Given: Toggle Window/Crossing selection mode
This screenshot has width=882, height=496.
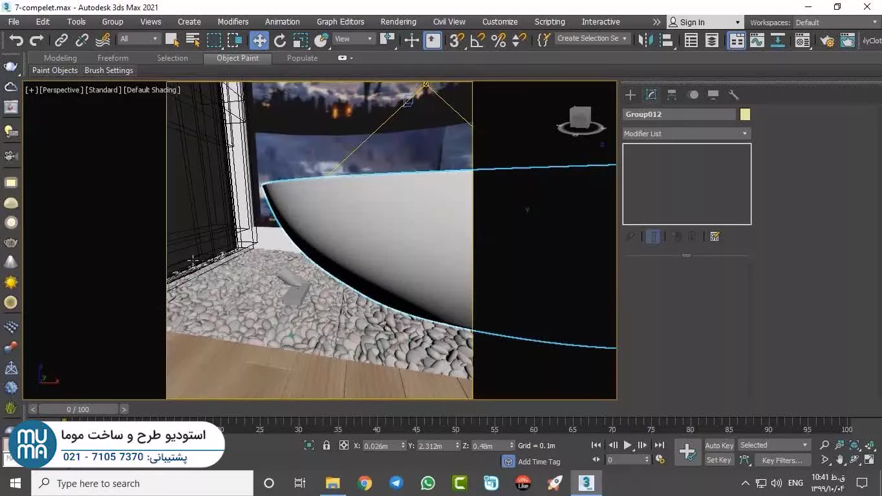Looking at the screenshot, I should tap(235, 41).
